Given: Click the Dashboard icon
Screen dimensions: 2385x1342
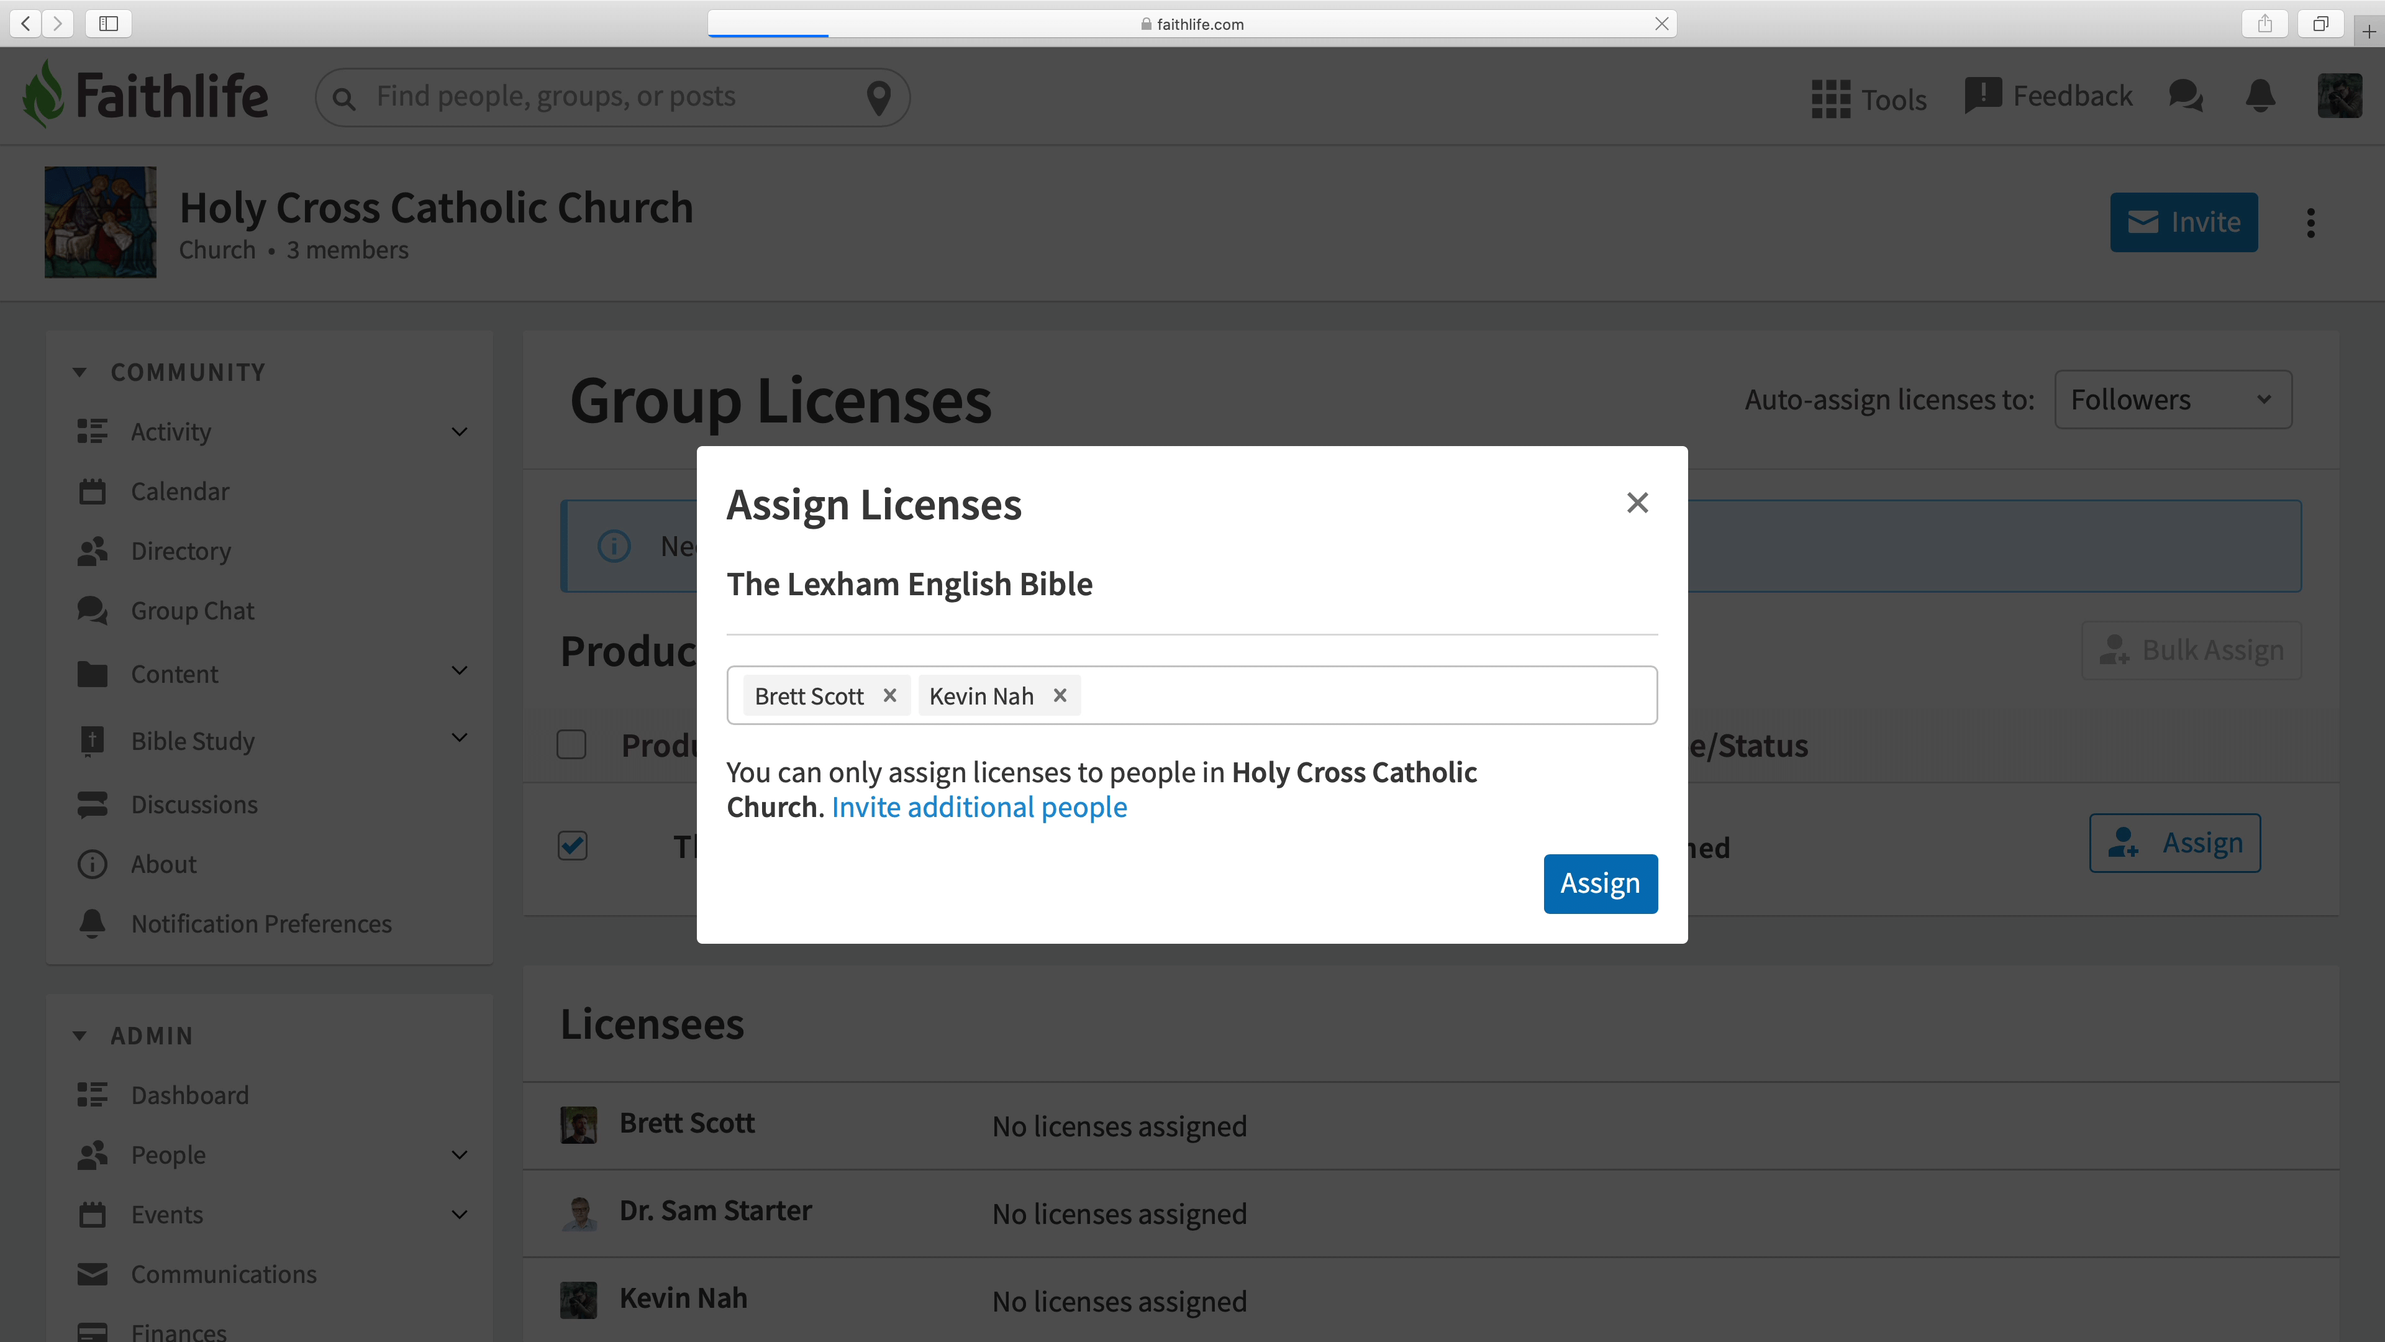Looking at the screenshot, I should point(92,1095).
